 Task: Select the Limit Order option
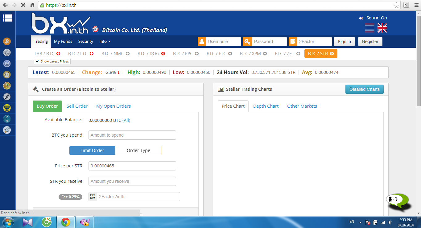click(x=92, y=150)
